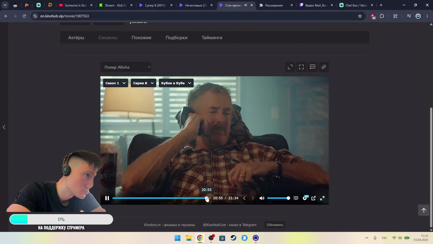
Task: Open Kinobox.in - фильмы и сериалы link
Action: pos(169,225)
